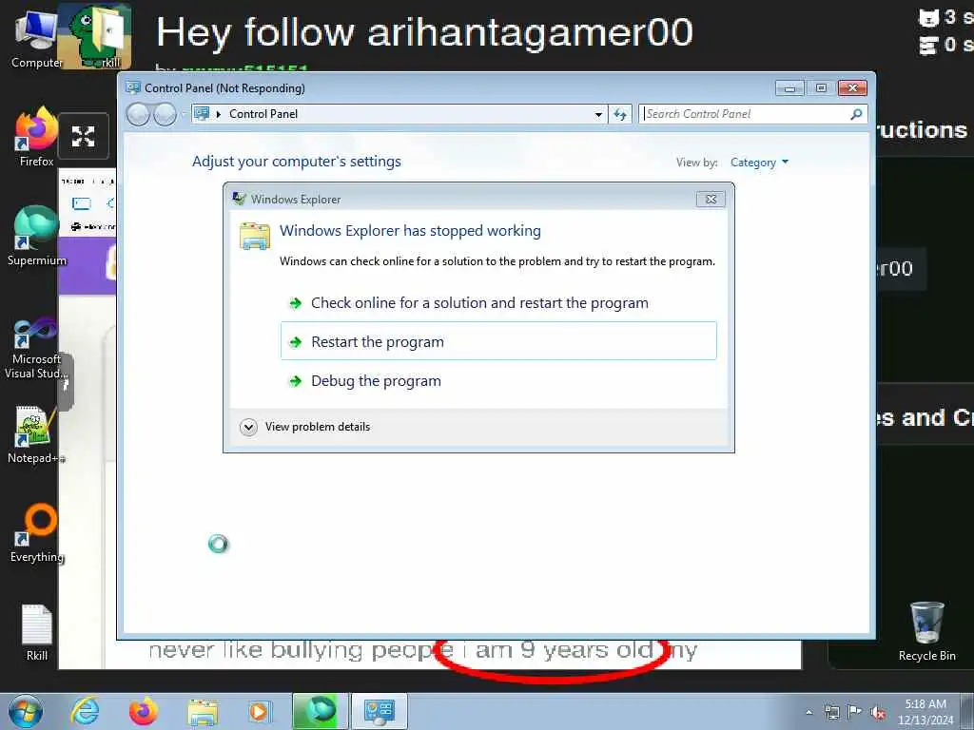The image size is (974, 730).
Task: Click the Control Panel forward arrow
Action: point(165,114)
